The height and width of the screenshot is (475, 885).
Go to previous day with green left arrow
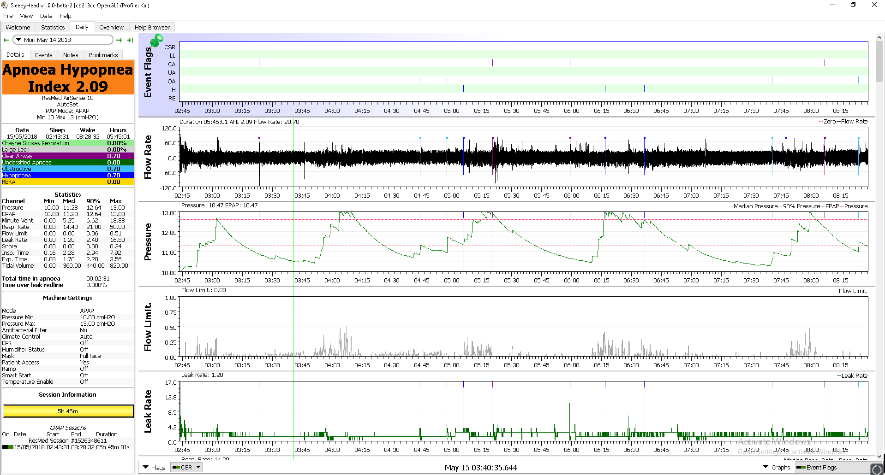coord(6,40)
